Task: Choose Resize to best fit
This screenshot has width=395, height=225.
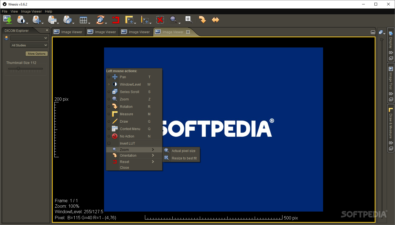Action: tap(181, 158)
